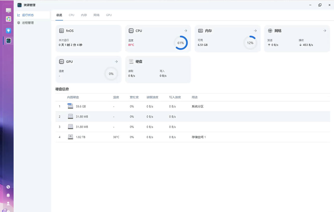
Task: Click the hard drive icon for 1.82 TB
Action: pos(71,137)
